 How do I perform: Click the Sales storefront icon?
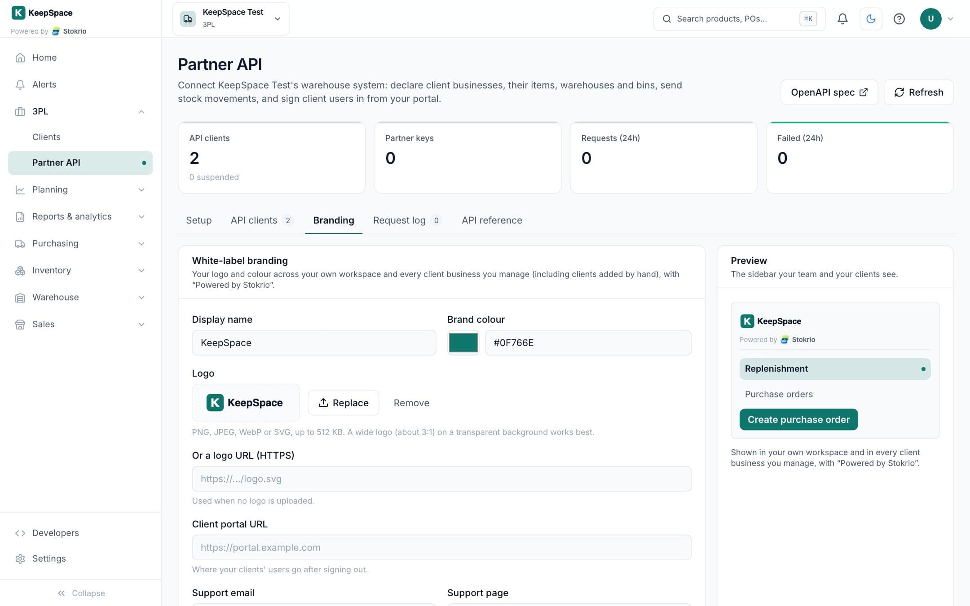coord(20,324)
